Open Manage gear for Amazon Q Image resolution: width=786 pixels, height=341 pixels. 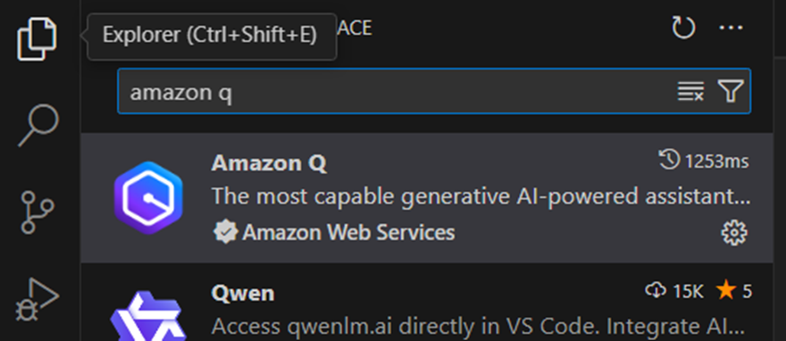click(734, 233)
